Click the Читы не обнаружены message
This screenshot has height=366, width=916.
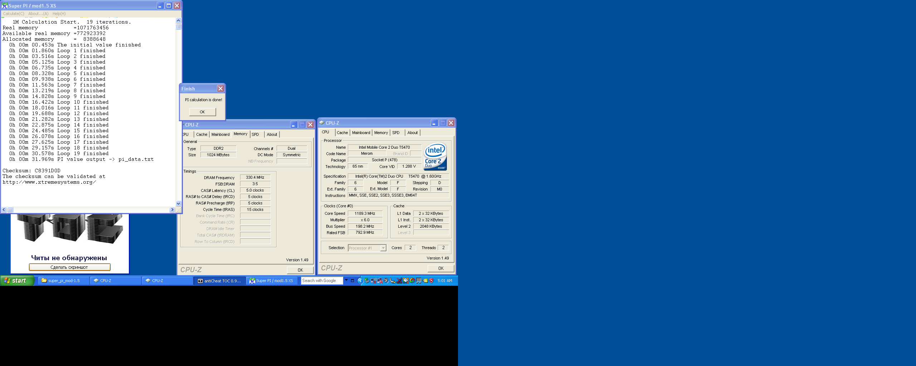(x=69, y=258)
